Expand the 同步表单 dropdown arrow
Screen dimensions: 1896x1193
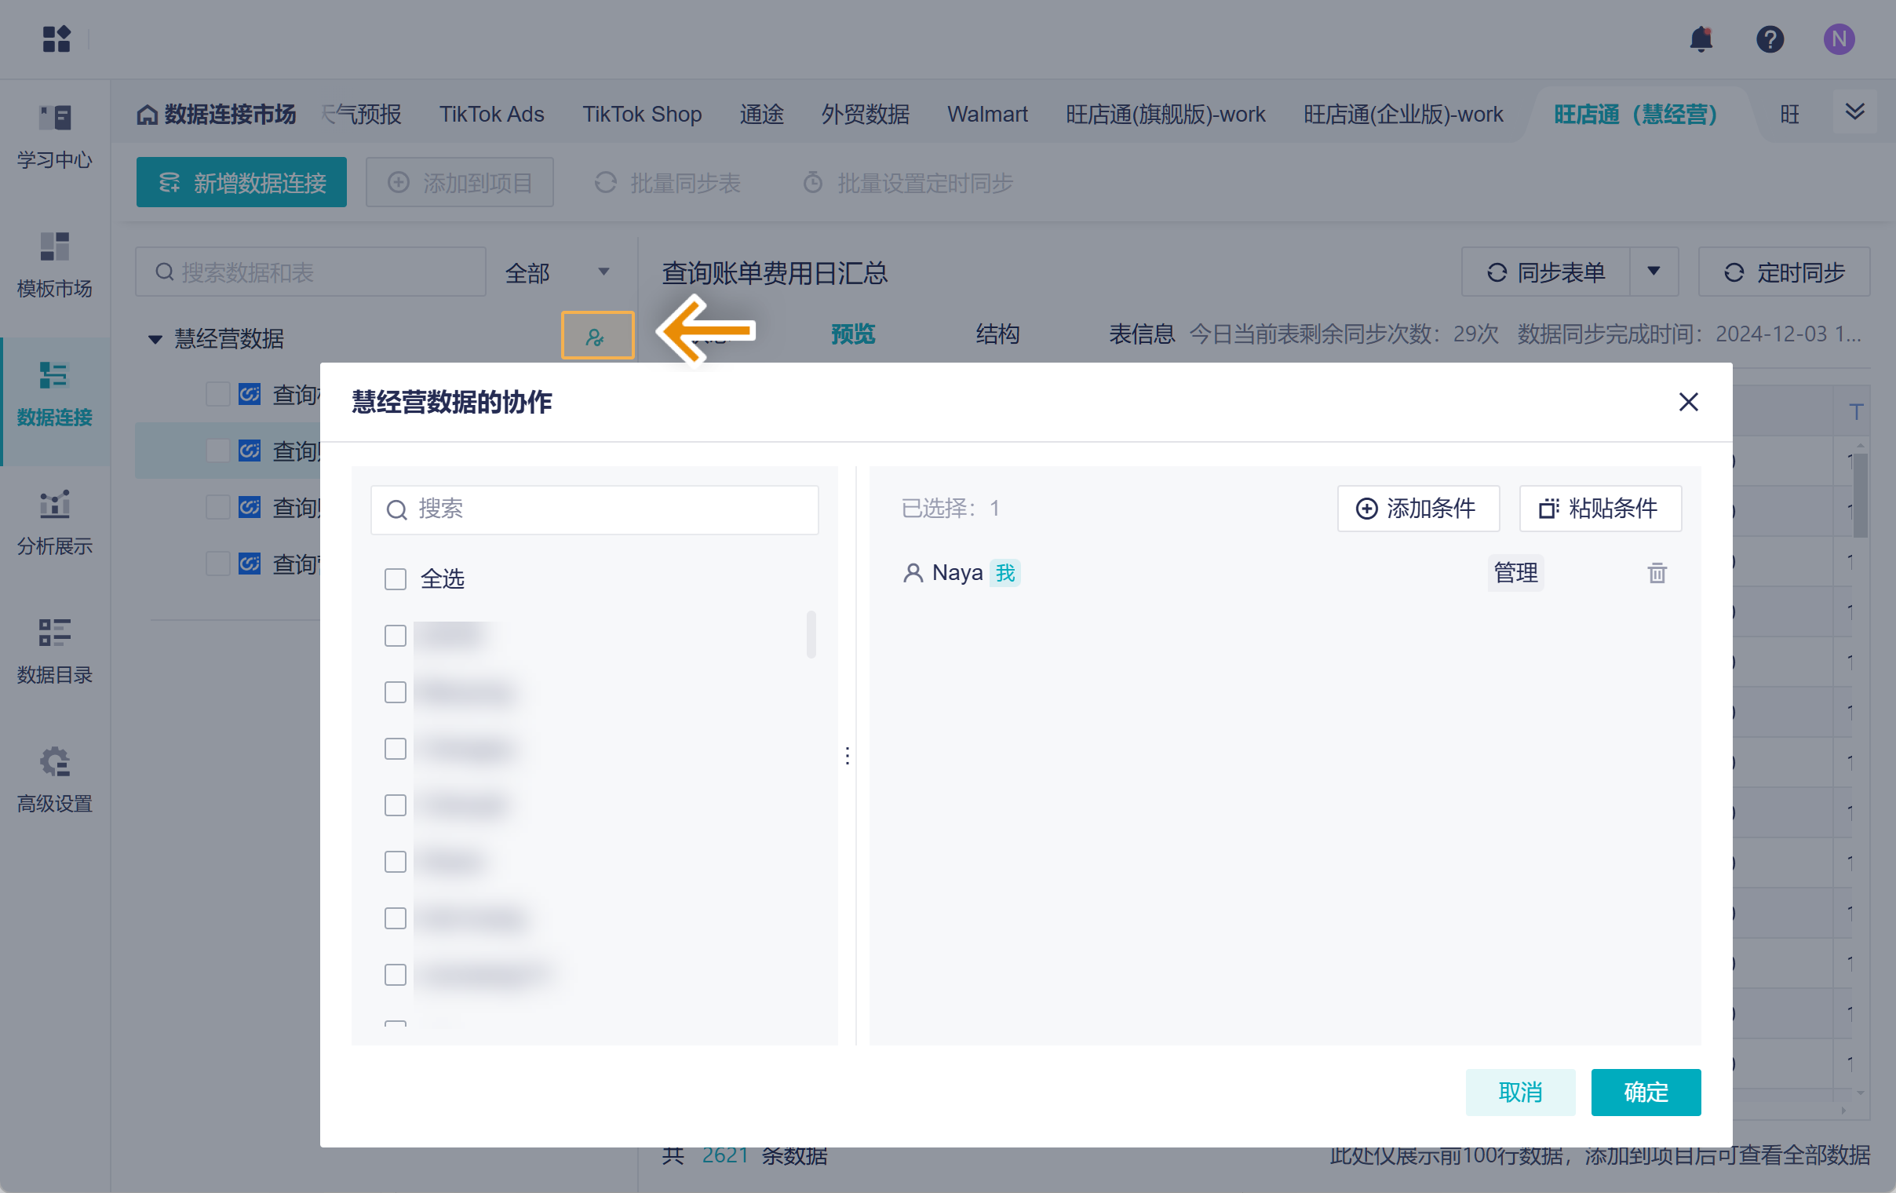click(1654, 272)
